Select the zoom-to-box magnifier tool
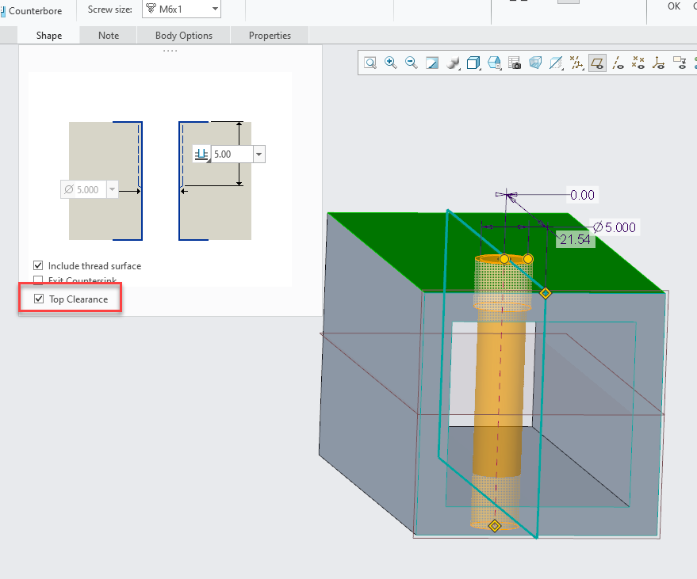This screenshot has height=579, width=697. click(370, 63)
